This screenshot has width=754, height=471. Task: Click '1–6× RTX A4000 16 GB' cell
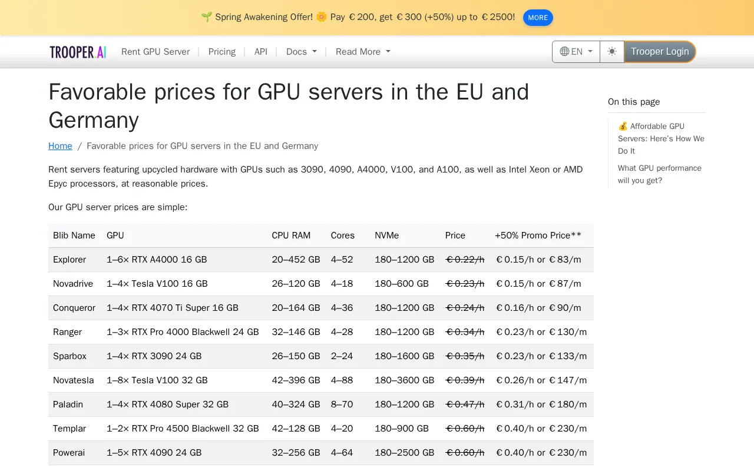[x=157, y=260]
